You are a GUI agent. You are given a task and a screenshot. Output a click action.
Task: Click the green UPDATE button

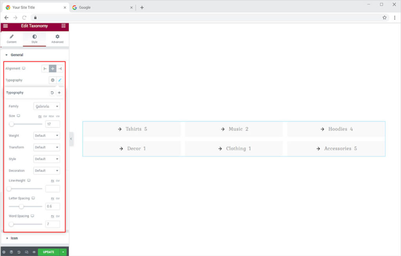click(x=49, y=252)
